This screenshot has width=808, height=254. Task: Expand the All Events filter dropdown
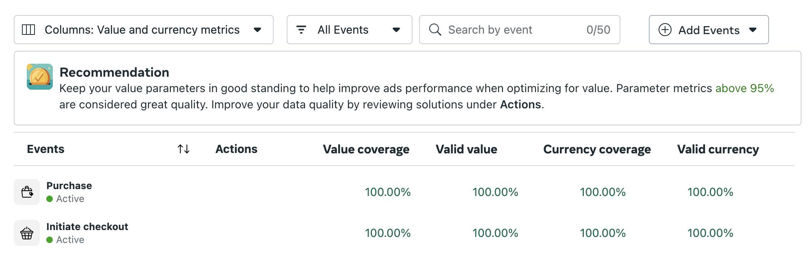(350, 30)
